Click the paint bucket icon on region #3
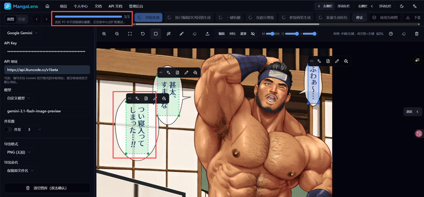This screenshot has width=424, height=197. [x=346, y=61]
